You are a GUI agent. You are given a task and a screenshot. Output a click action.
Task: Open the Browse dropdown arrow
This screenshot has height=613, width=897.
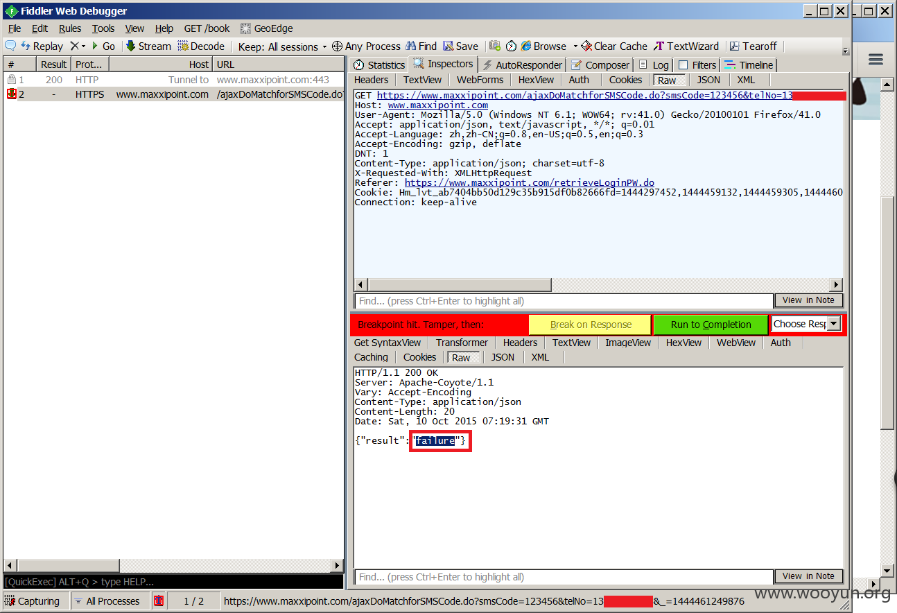575,46
